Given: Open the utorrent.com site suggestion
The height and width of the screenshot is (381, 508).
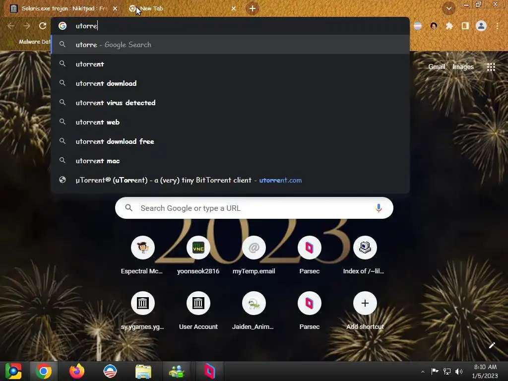Looking at the screenshot, I should pyautogui.click(x=230, y=180).
